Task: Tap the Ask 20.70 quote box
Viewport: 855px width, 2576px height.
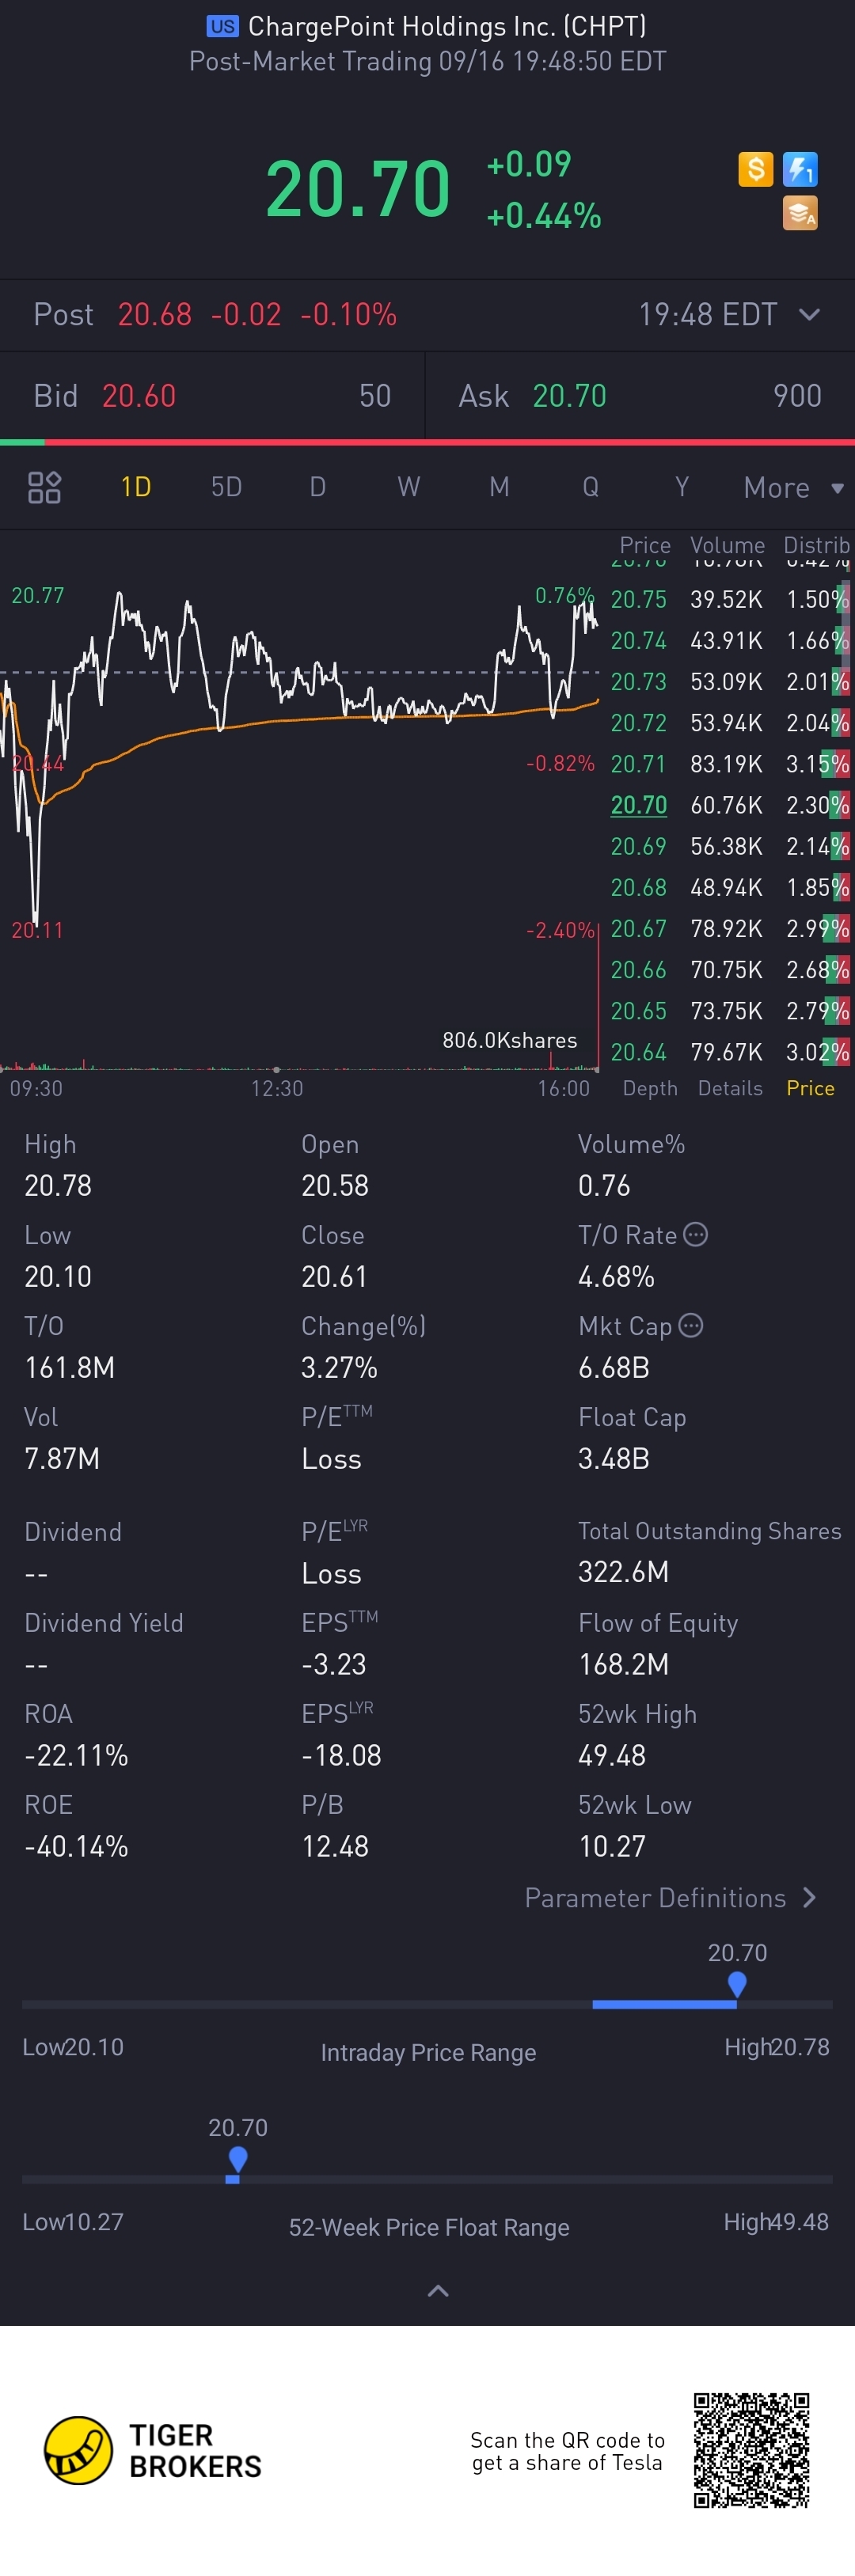Action: (x=640, y=396)
